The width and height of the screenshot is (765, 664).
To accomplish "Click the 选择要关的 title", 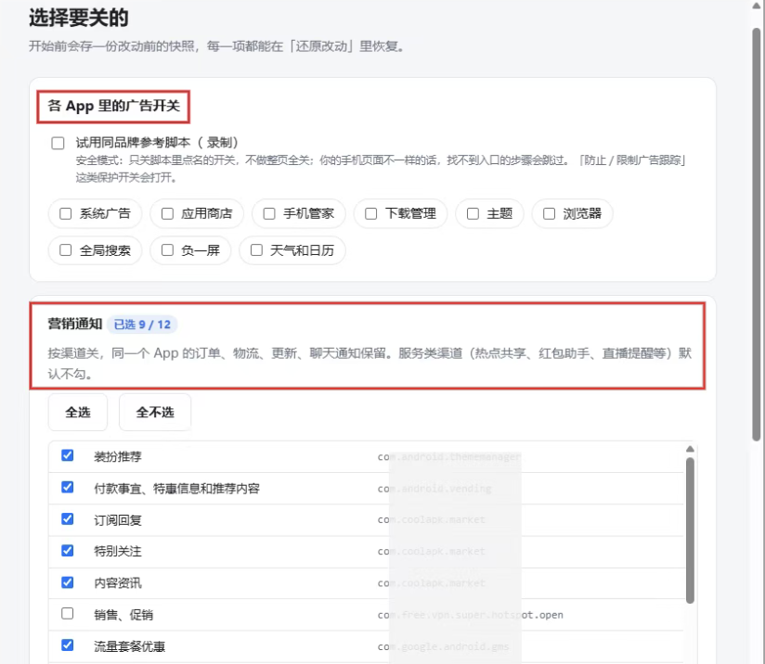I will [x=79, y=18].
